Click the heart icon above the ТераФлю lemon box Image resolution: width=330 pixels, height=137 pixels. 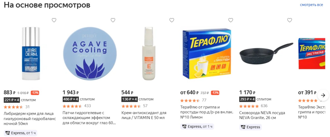231,20
